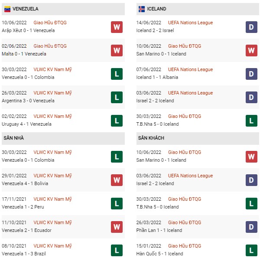Click D badge for Iceland 1-1 Albania
260x261 pixels.
point(251,74)
